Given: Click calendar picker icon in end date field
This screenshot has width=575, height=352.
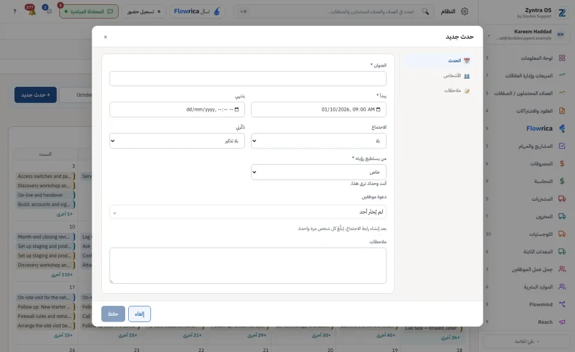Looking at the screenshot, I should [x=237, y=110].
